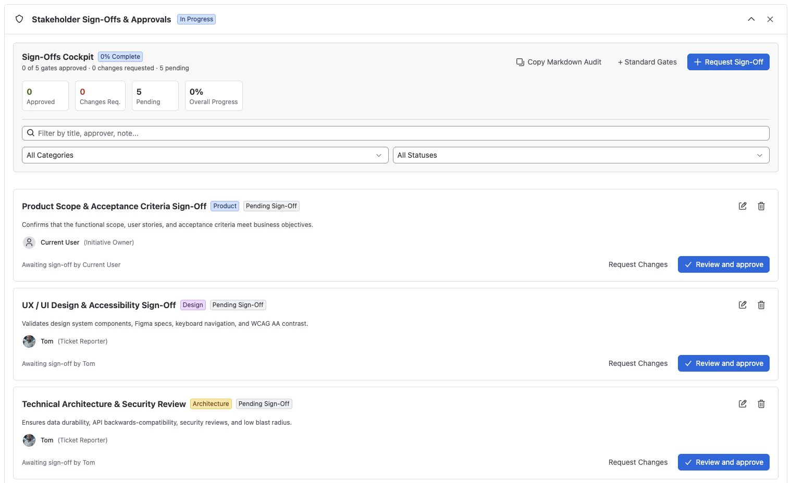This screenshot has height=483, width=791.
Task: Click the Technical Architecture & Security Review title
Action: click(x=104, y=404)
